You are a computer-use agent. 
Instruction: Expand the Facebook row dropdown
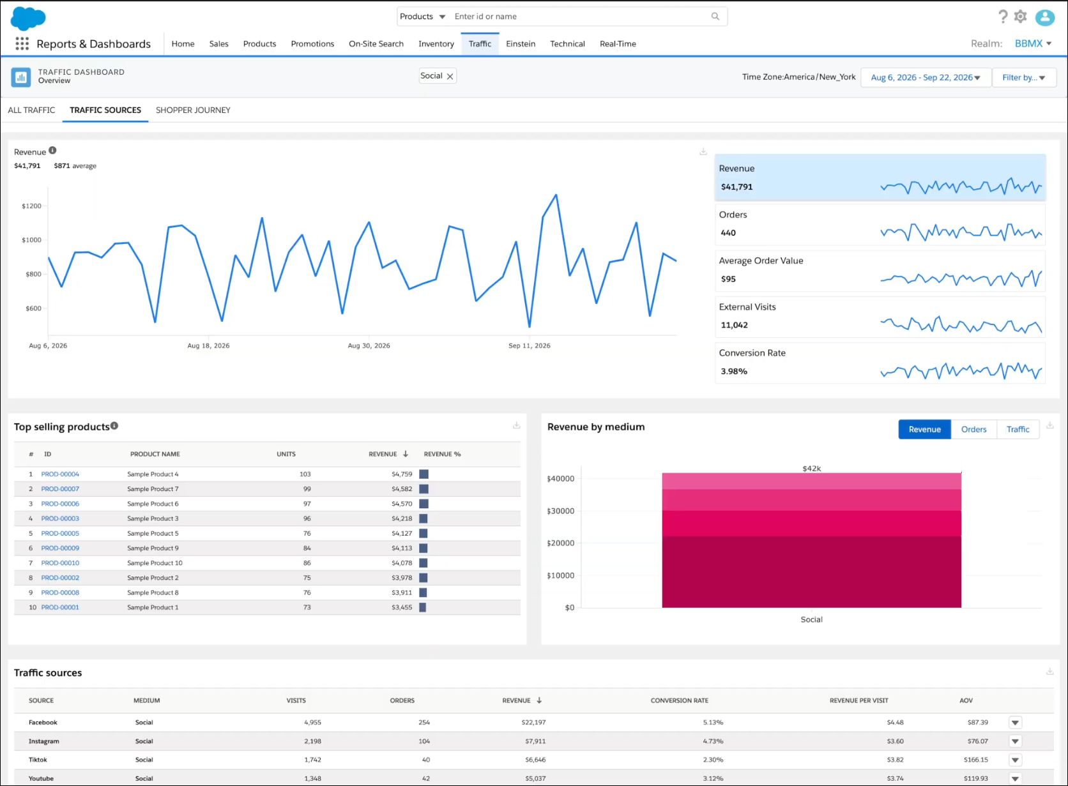tap(1015, 723)
